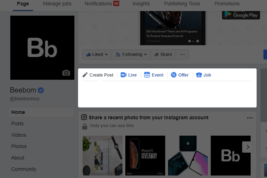Click the Share button

(163, 54)
